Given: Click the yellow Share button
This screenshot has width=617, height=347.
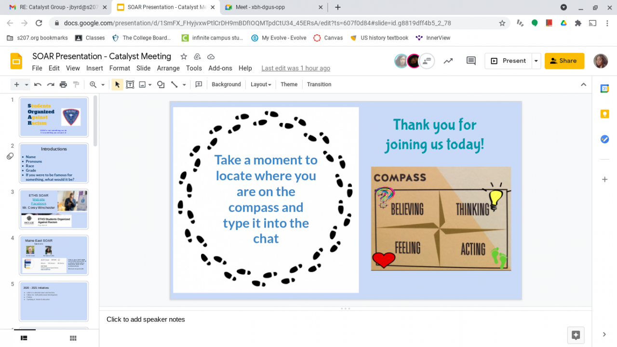Looking at the screenshot, I should pyautogui.click(x=564, y=61).
